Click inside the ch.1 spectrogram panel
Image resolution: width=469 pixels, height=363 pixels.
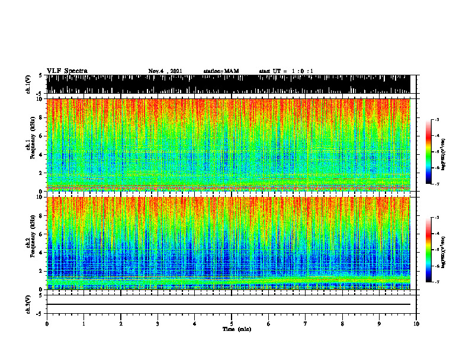[229, 145]
